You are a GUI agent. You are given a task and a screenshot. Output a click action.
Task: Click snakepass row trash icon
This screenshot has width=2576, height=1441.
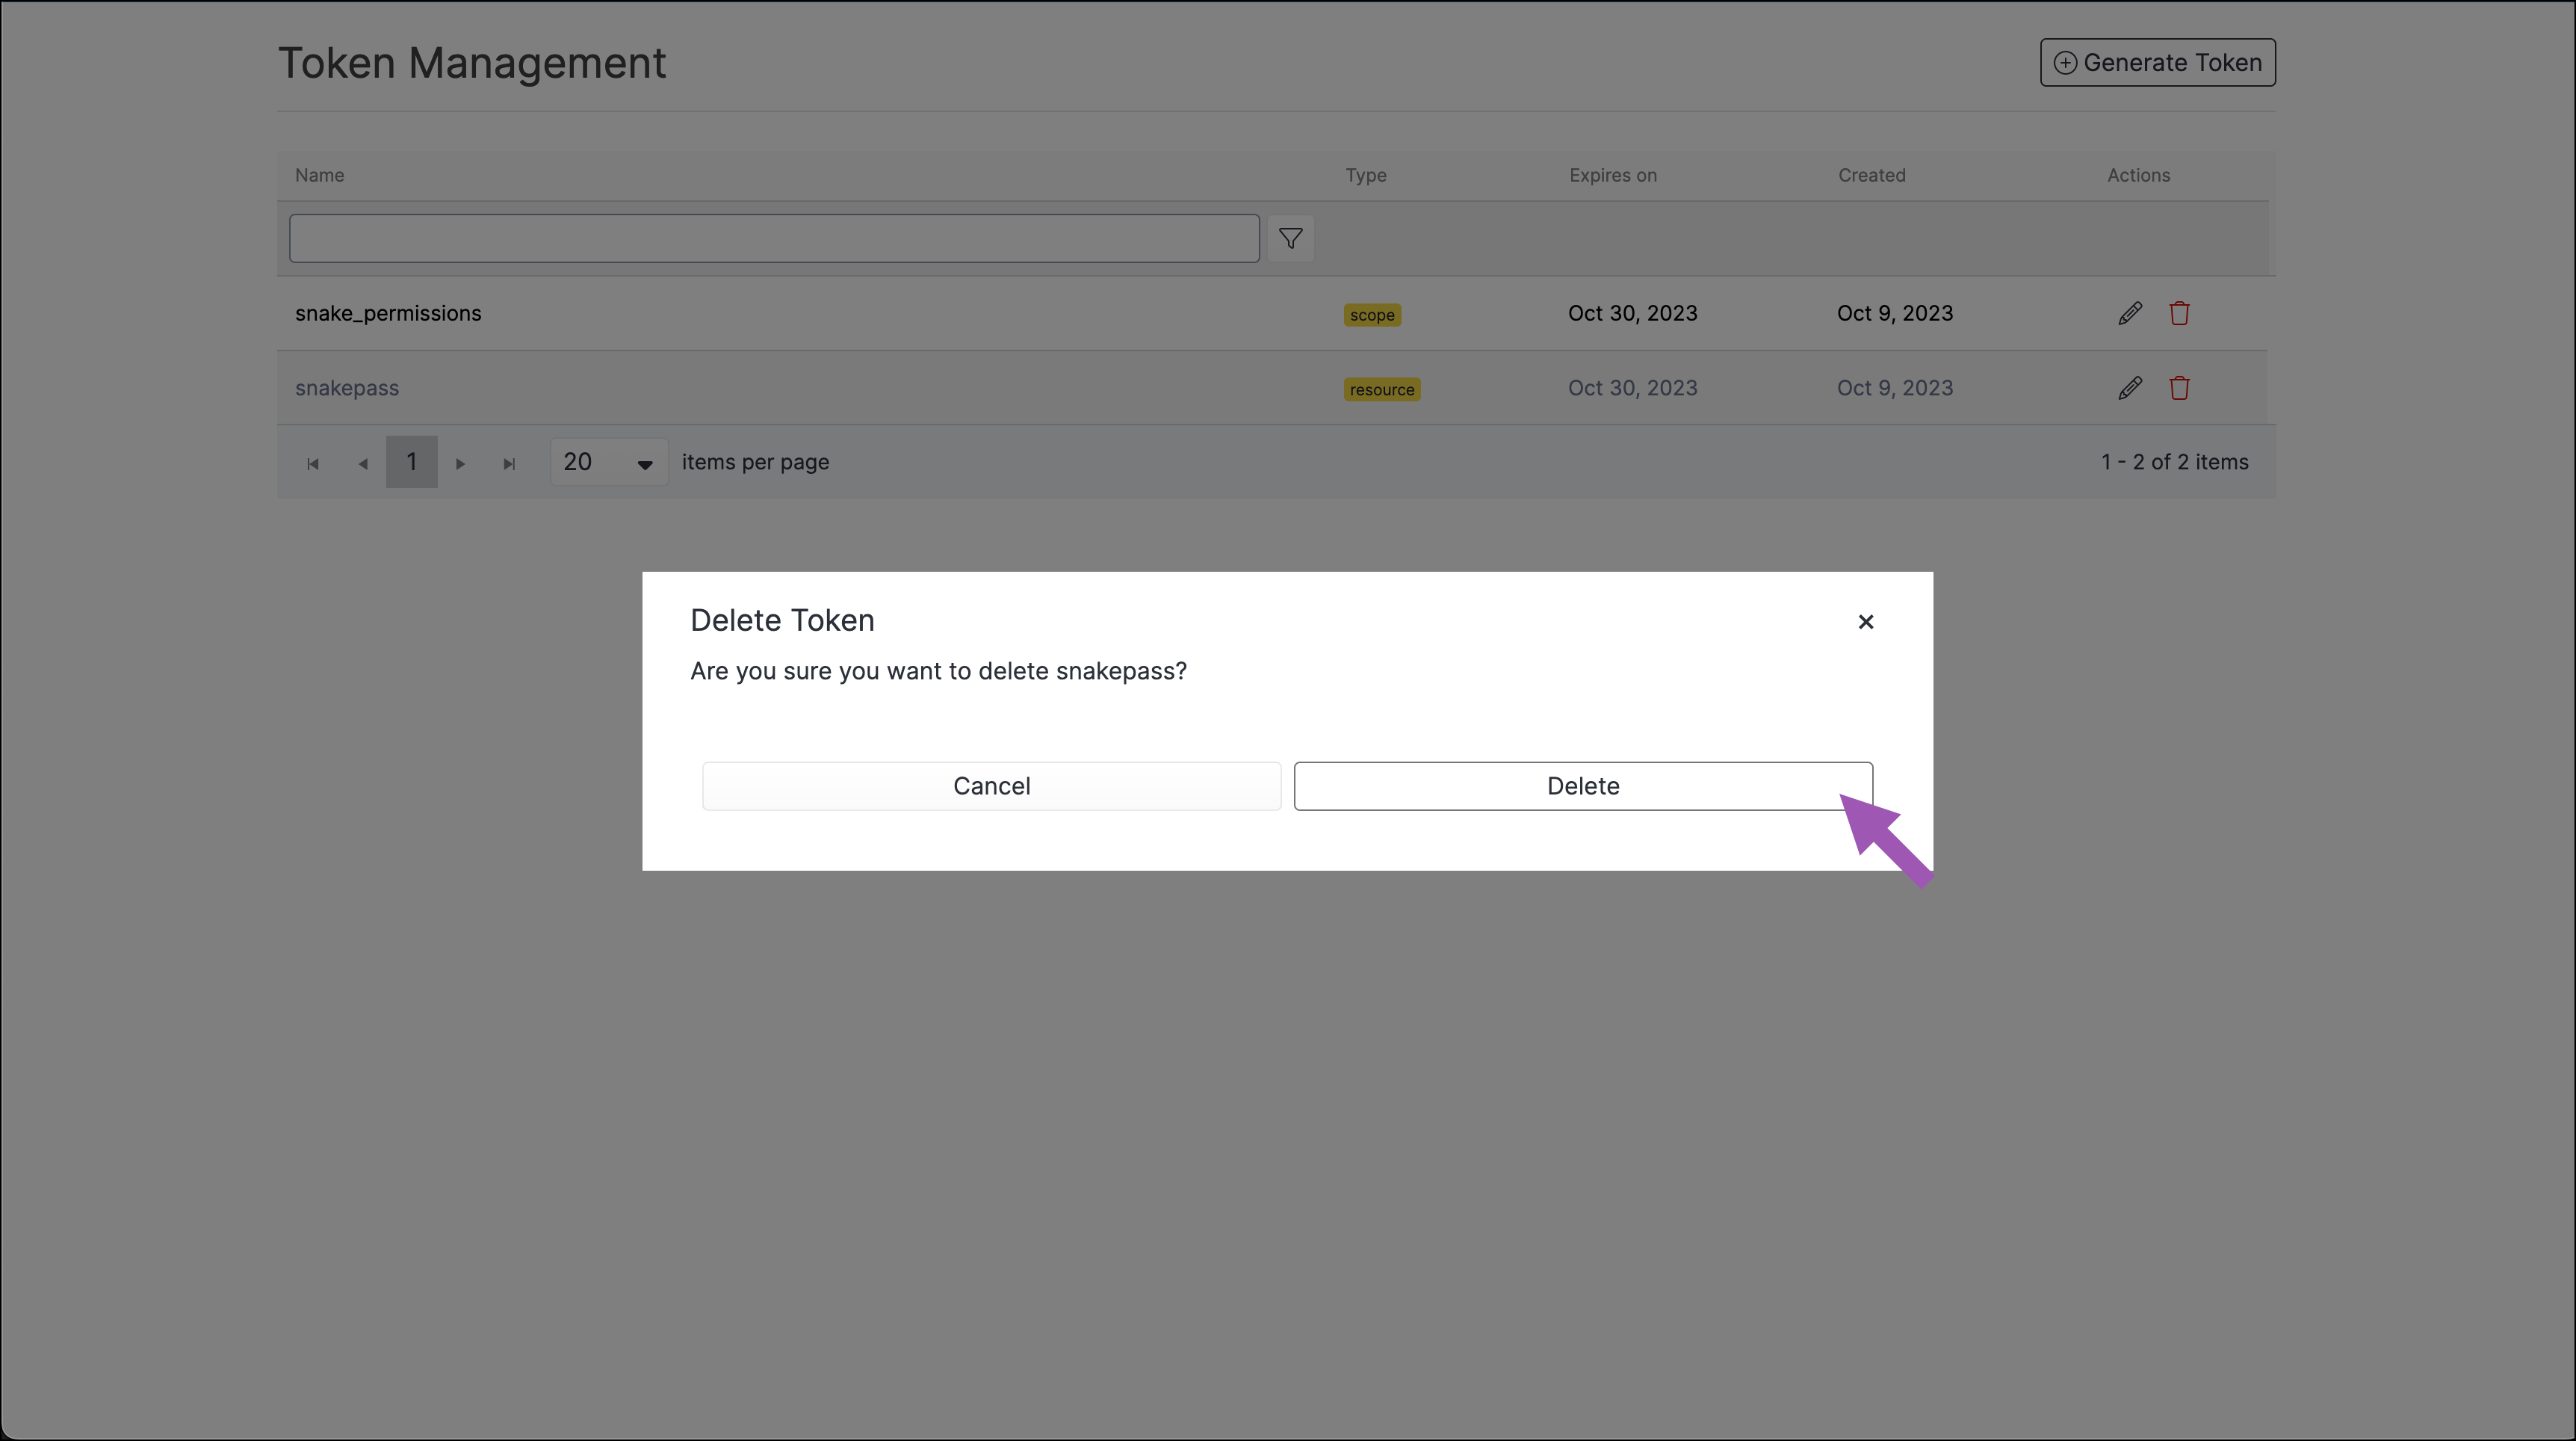(x=2179, y=388)
